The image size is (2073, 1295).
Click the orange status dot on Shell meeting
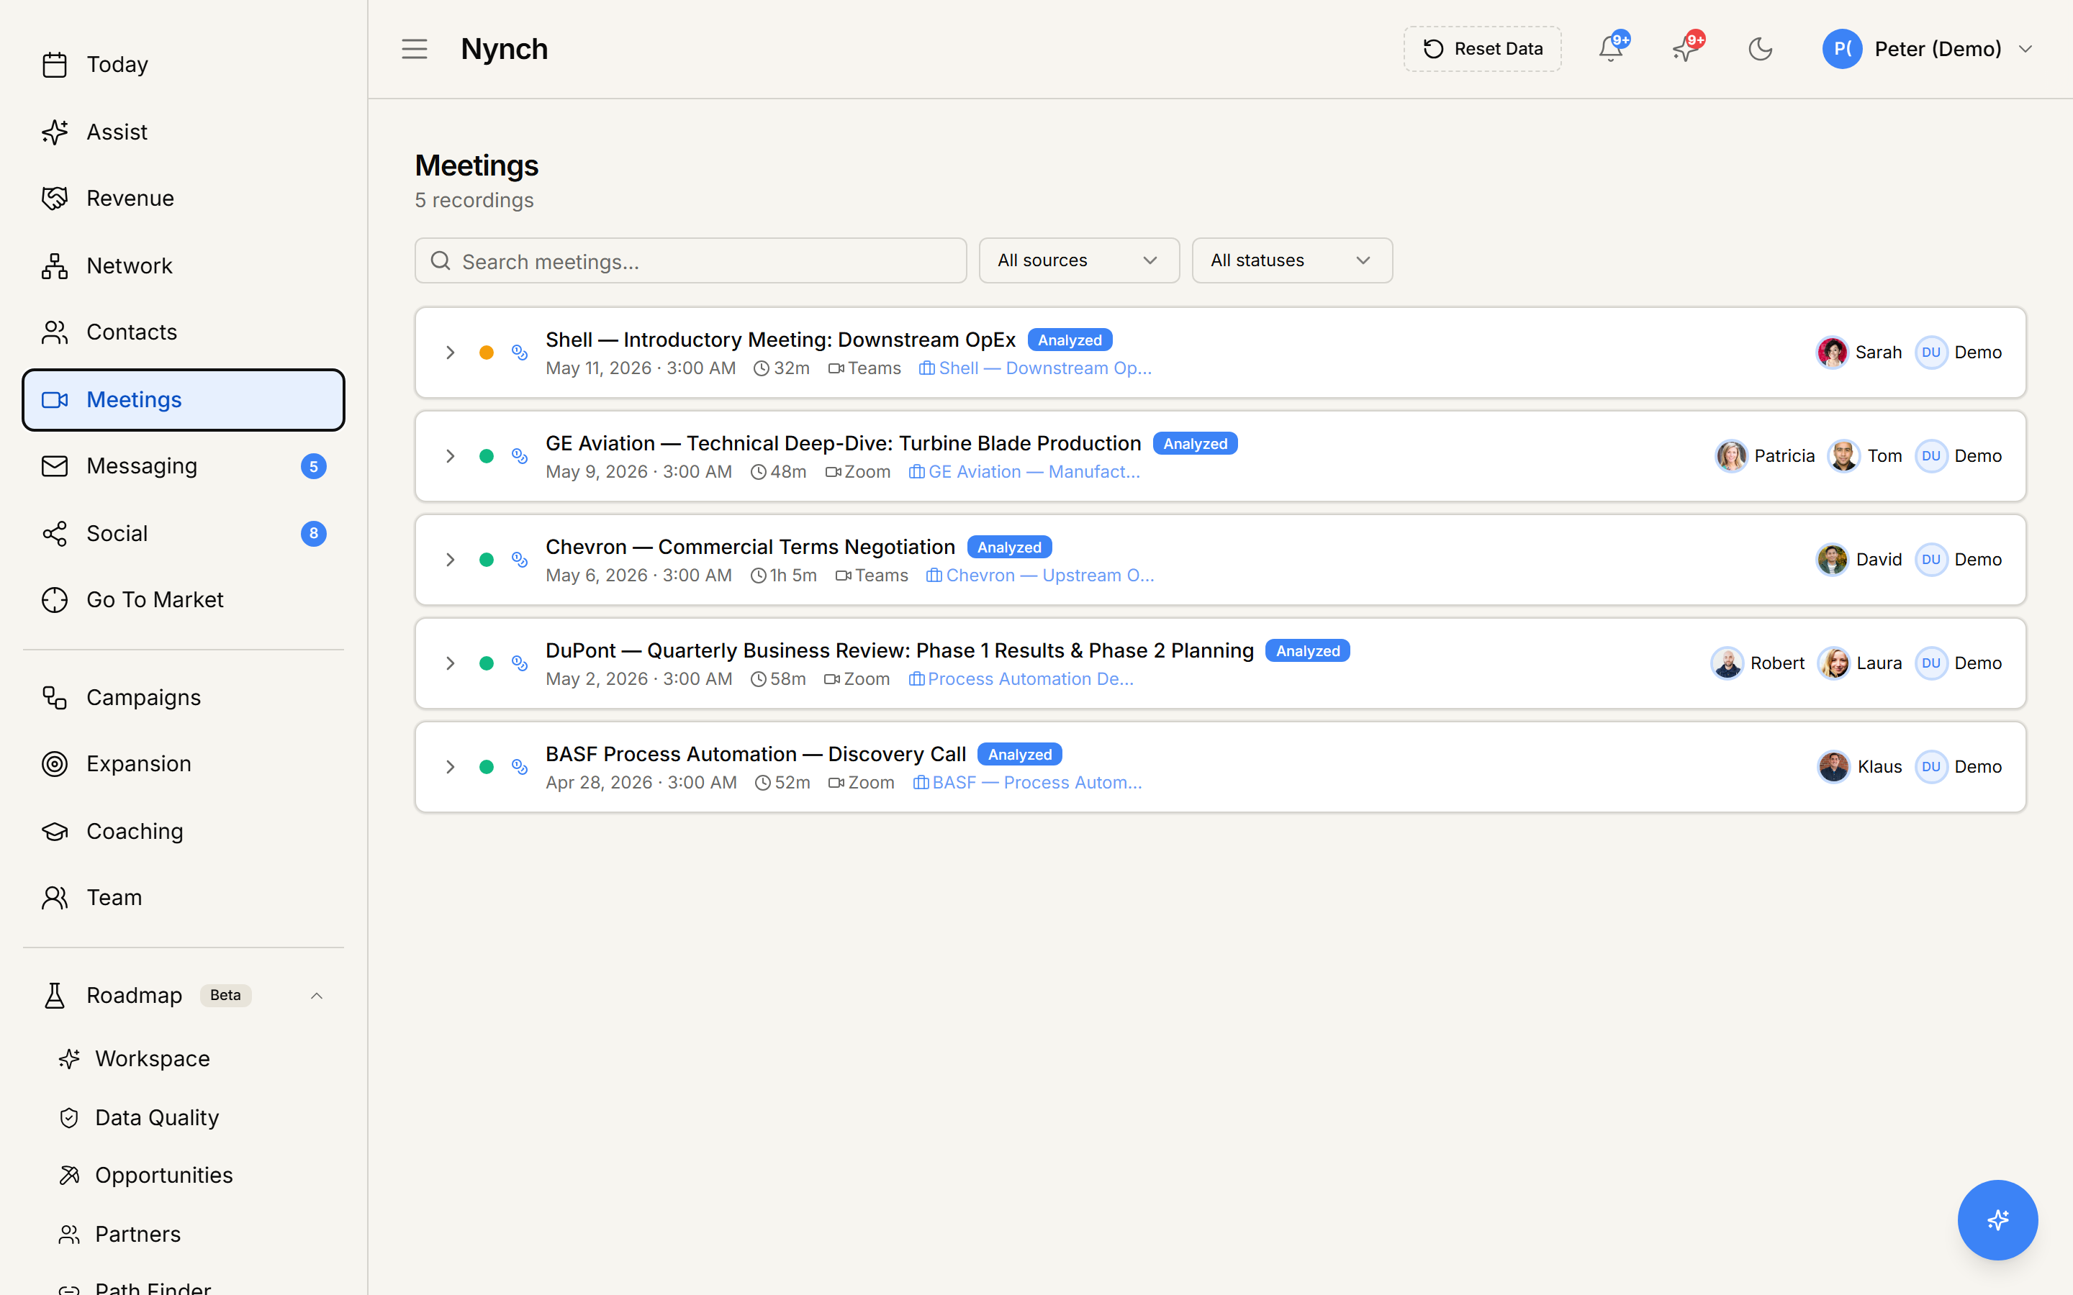pyautogui.click(x=487, y=352)
